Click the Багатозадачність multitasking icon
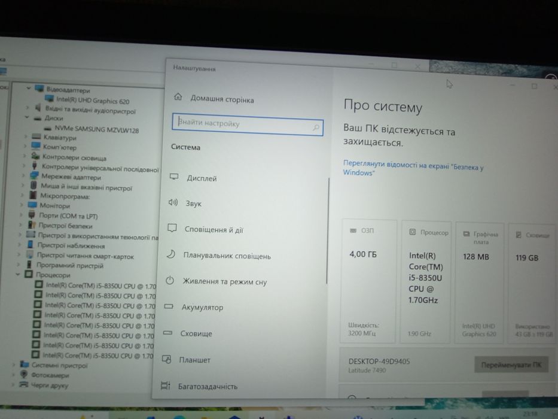This screenshot has width=558, height=419. pyautogui.click(x=166, y=385)
